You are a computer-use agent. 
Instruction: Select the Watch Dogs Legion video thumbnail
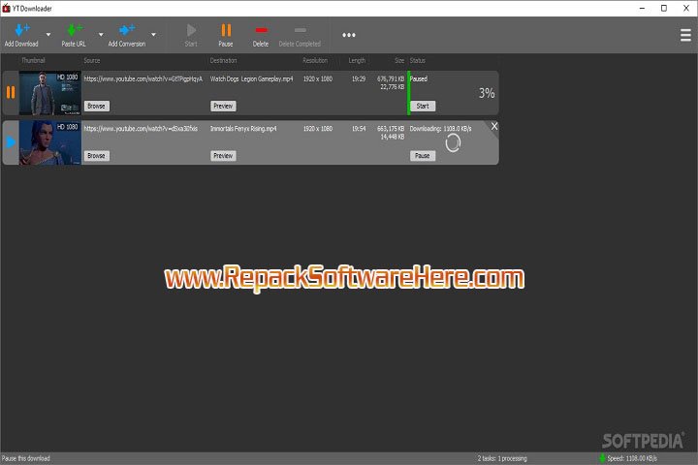[x=50, y=93]
